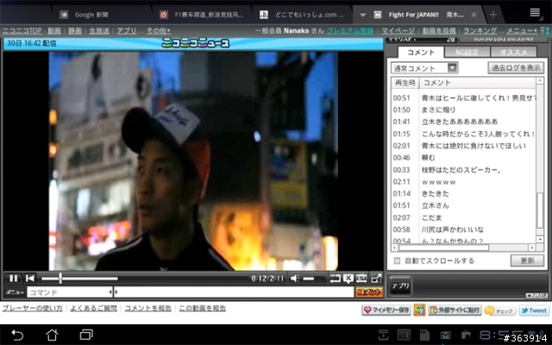Click the small arrow before comment input
This screenshot has width=552, height=345.
point(116,292)
